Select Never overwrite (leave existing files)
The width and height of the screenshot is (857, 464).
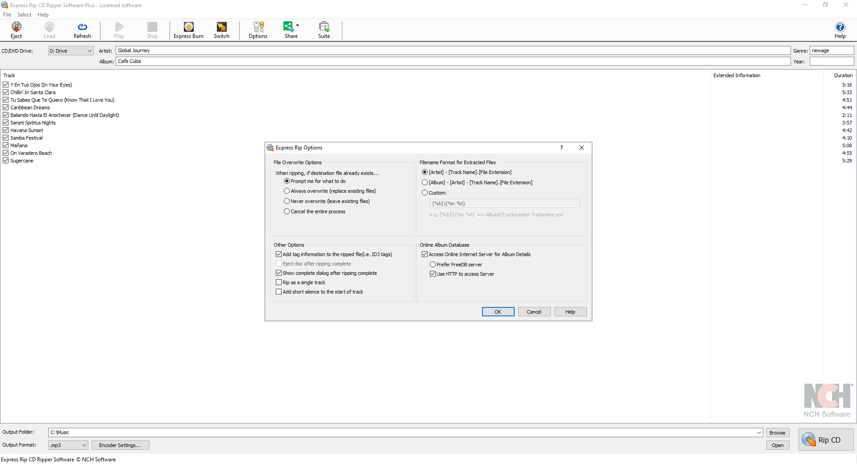(x=287, y=201)
